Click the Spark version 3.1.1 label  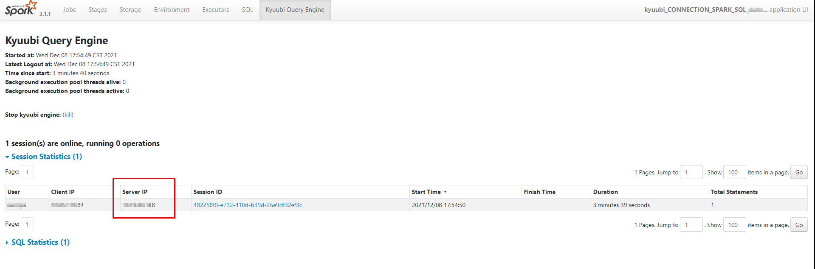45,14
